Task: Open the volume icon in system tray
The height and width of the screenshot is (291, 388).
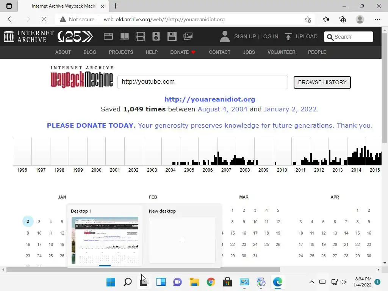Action: point(343,282)
